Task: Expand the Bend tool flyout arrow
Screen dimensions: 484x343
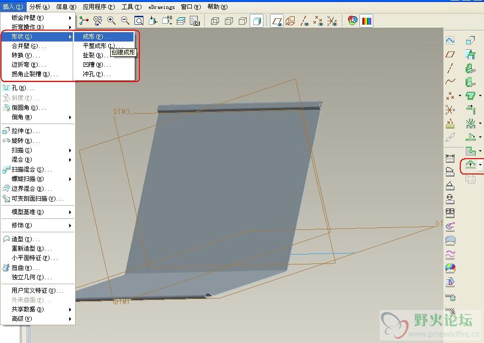Action: [481, 124]
